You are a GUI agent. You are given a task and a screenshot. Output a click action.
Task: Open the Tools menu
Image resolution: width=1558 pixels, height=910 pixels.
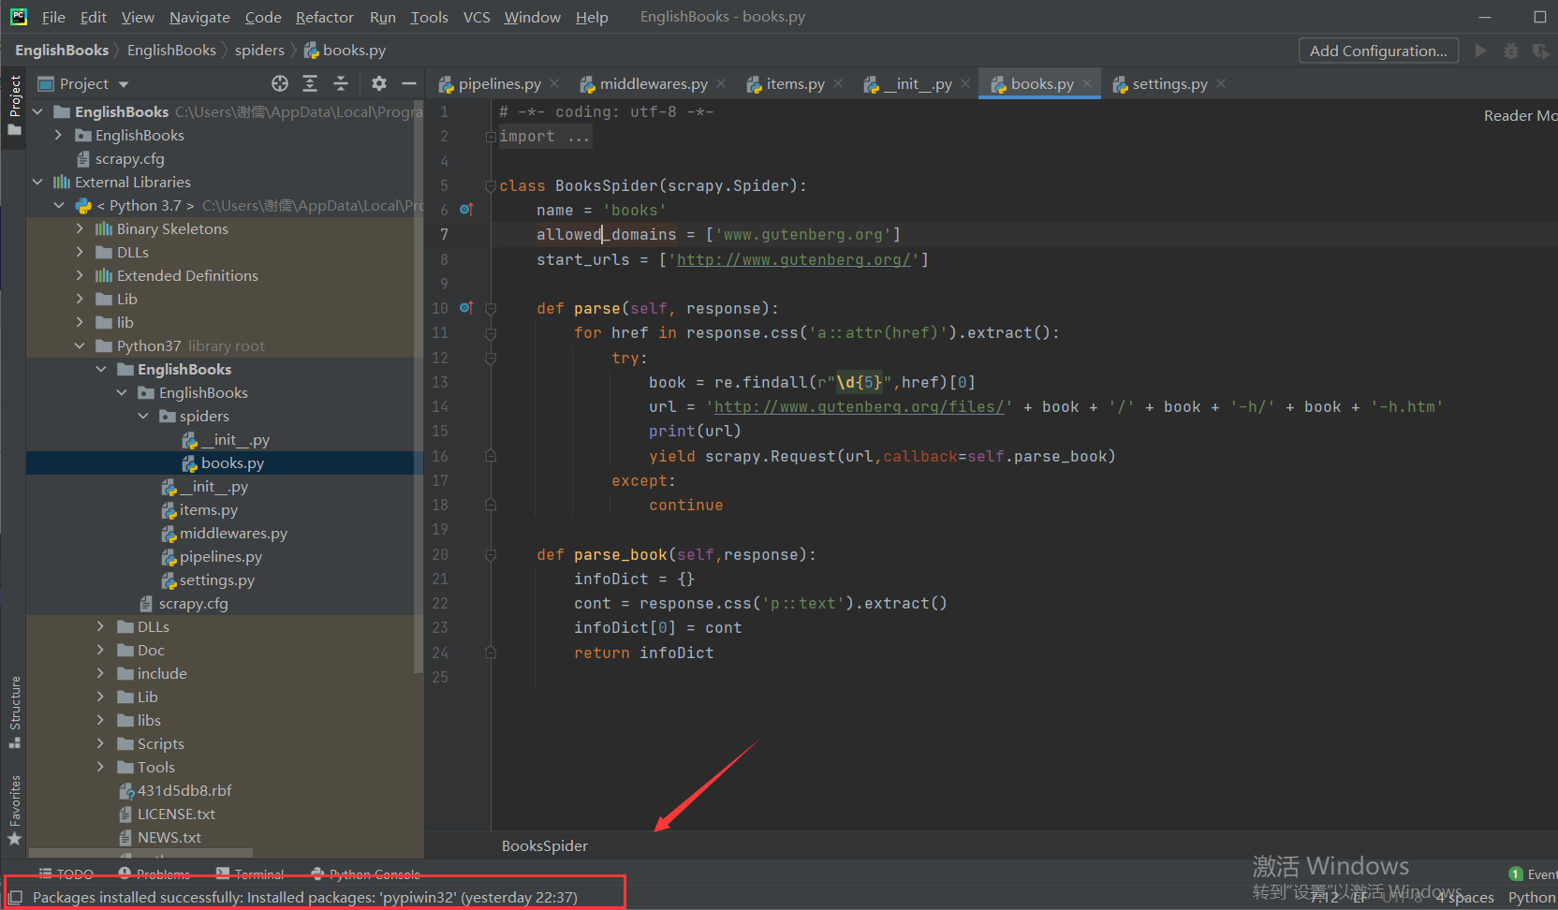click(429, 17)
